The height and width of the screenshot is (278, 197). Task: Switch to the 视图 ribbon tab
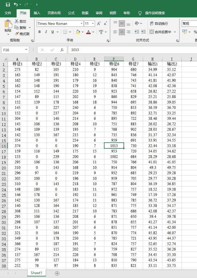tap(113, 13)
